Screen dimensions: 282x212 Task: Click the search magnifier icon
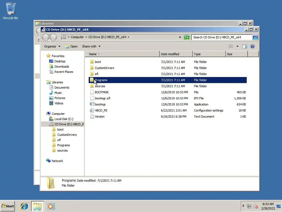pyautogui.click(x=255, y=37)
